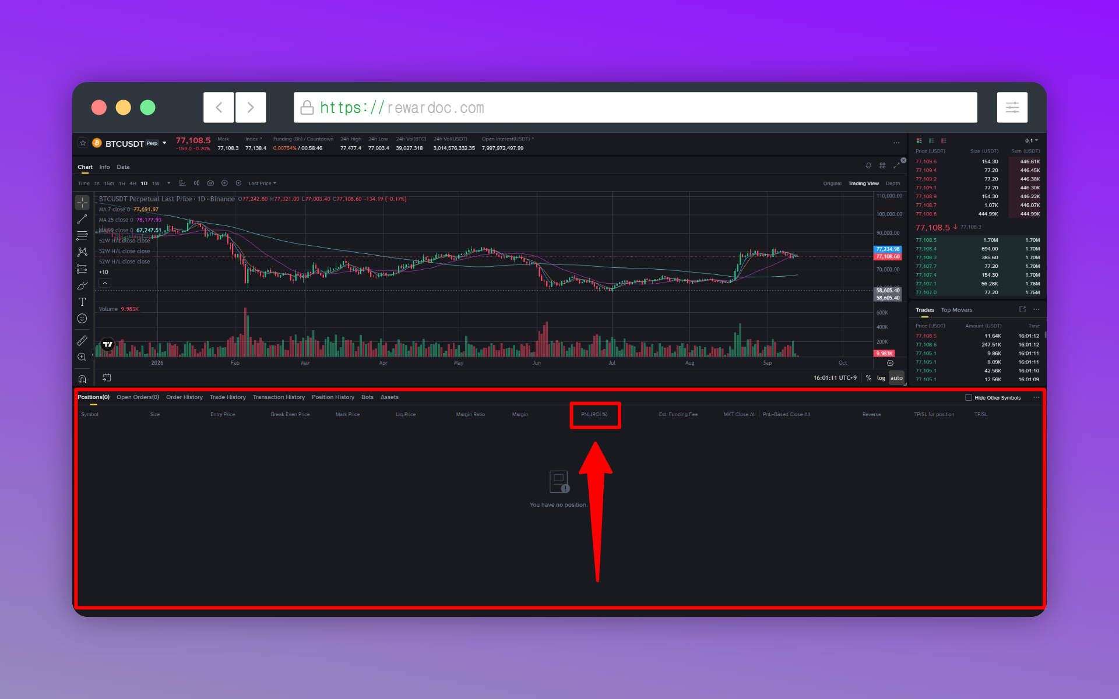
Task: Open indicators via the line chart icon
Action: point(182,183)
